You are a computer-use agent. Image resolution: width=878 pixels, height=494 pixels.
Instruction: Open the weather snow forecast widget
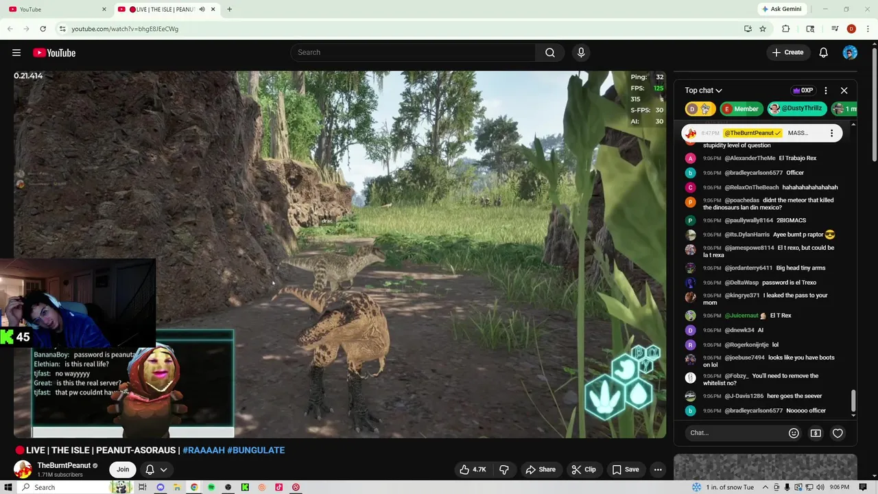[x=723, y=487]
